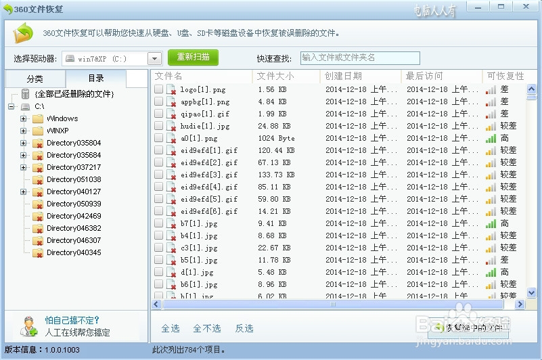Expand the Windows folder node

23,118
